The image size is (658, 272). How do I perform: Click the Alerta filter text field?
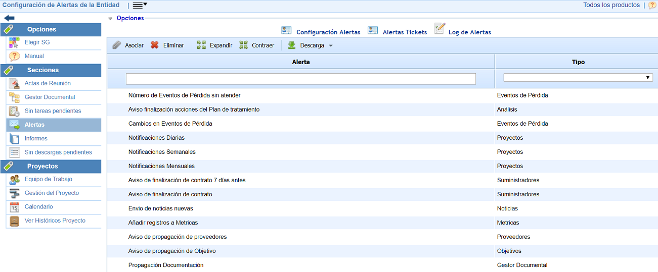pos(300,79)
